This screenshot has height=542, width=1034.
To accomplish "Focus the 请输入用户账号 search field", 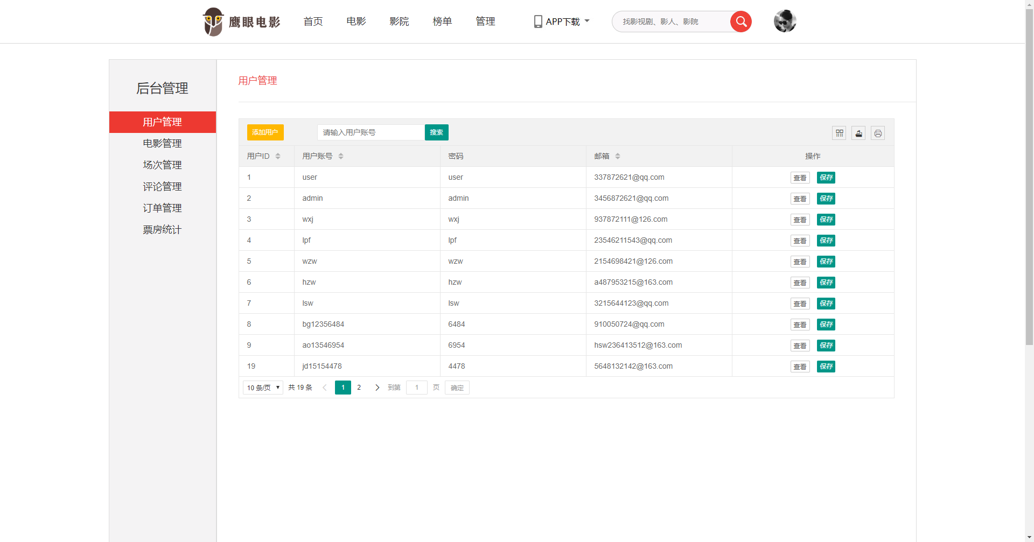I will tap(371, 132).
